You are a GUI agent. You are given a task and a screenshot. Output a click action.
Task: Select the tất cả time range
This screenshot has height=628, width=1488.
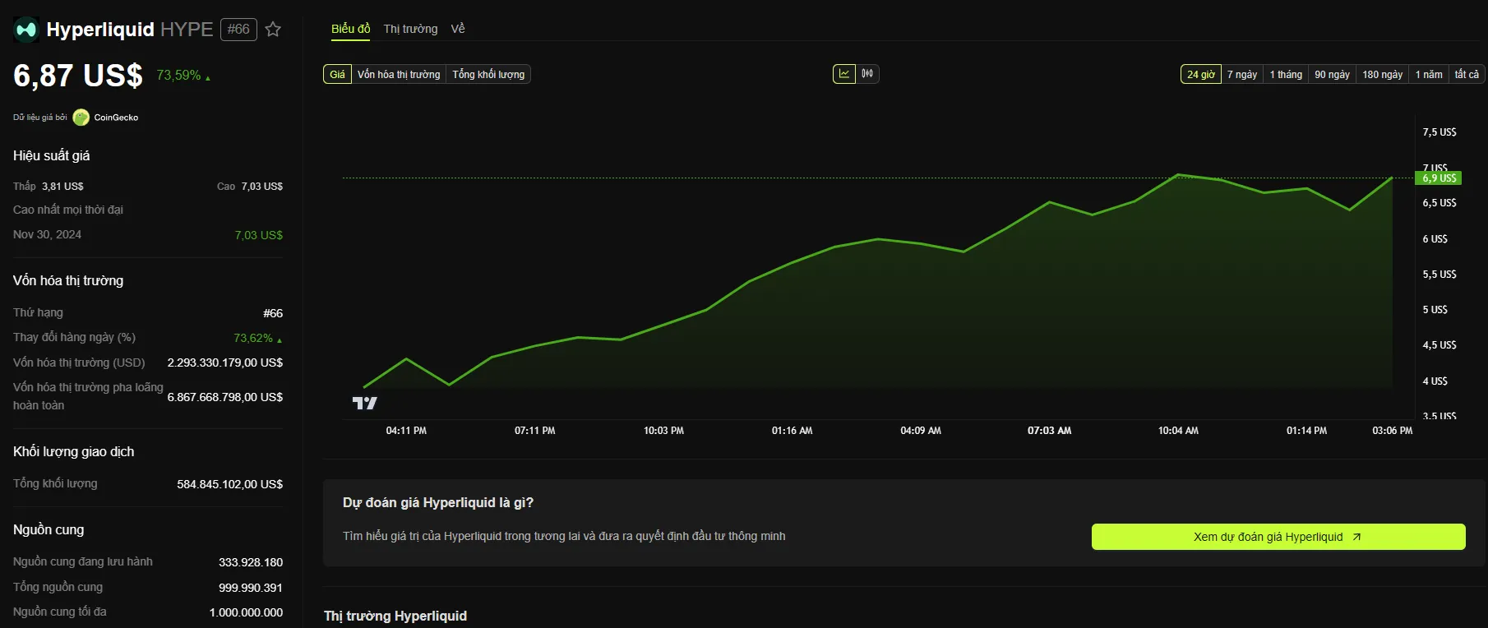click(x=1467, y=74)
